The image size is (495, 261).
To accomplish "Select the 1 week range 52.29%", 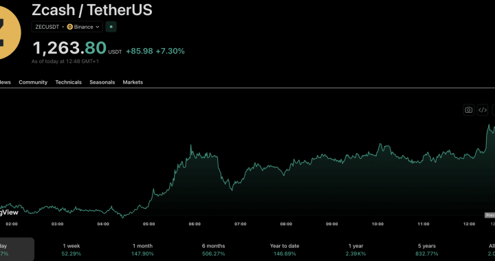I will click(71, 249).
